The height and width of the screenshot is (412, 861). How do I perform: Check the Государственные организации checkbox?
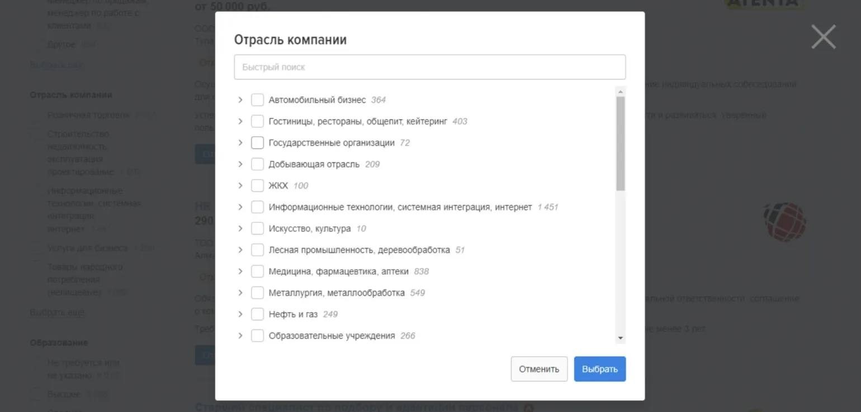[257, 143]
